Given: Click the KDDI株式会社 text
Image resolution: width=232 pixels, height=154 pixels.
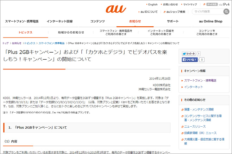Looking at the screenshot, I should (x=162, y=85).
